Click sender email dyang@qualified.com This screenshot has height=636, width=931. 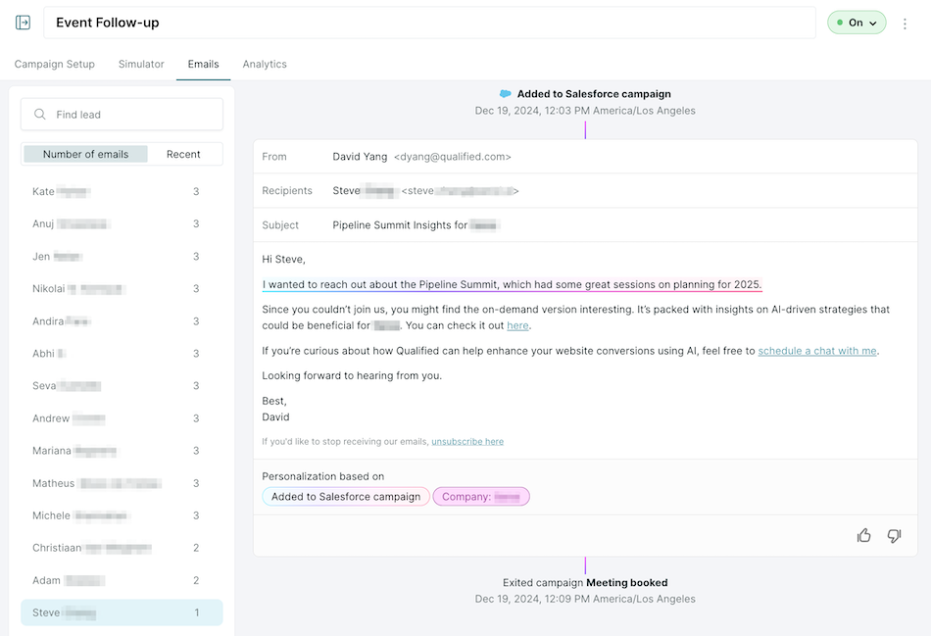pyautogui.click(x=453, y=157)
